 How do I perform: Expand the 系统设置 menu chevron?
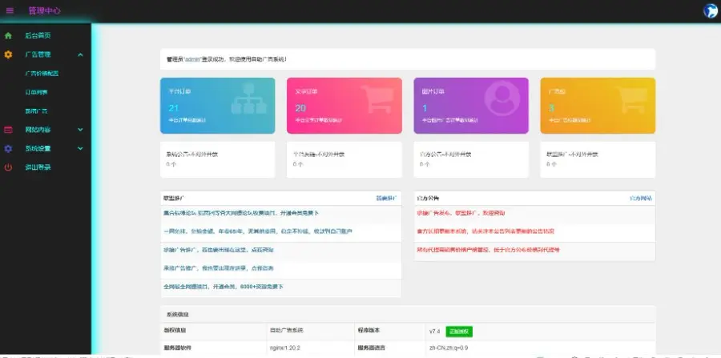(x=80, y=149)
